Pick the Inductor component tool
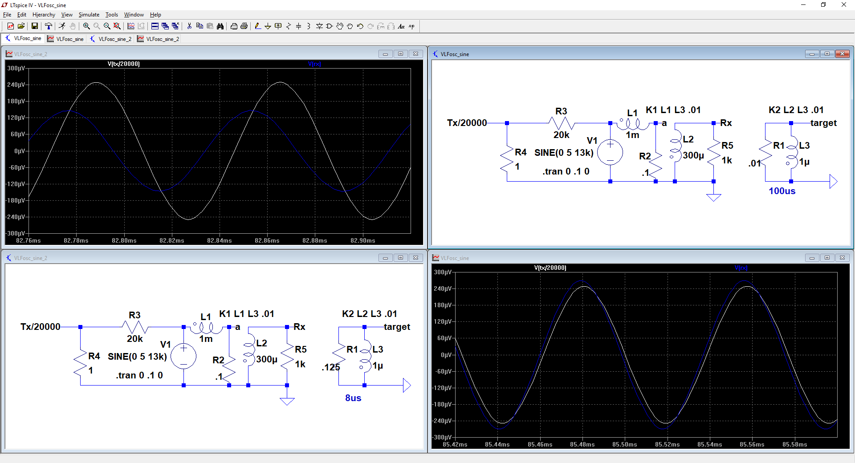Image resolution: width=855 pixels, height=463 pixels. [309, 26]
